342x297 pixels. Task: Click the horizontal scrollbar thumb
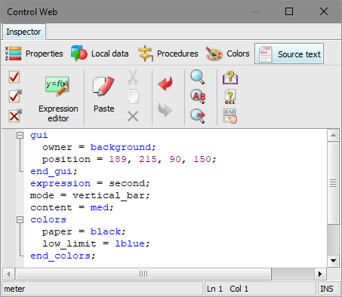pyautogui.click(x=143, y=274)
